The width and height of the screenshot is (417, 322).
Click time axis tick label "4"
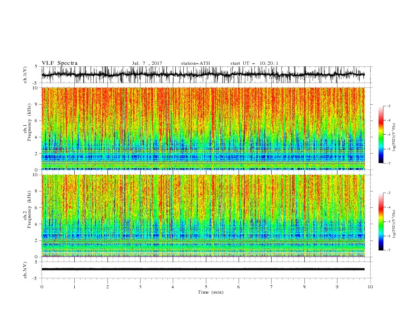[x=173, y=287]
